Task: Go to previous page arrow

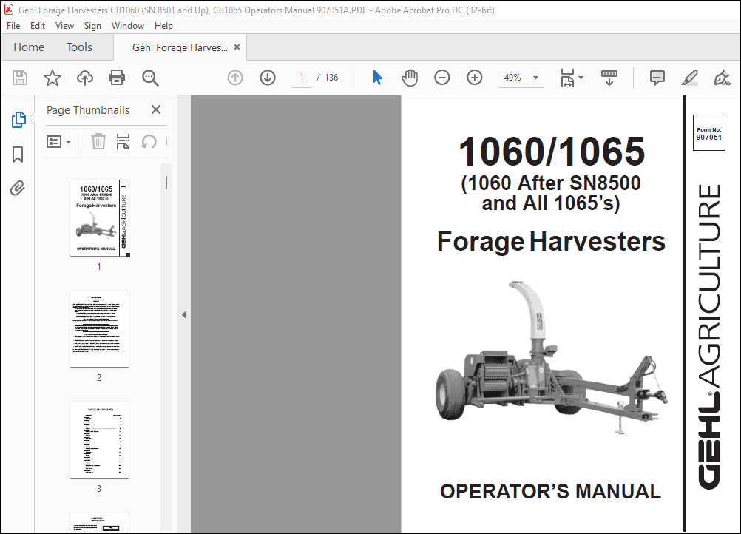Action: tap(235, 78)
